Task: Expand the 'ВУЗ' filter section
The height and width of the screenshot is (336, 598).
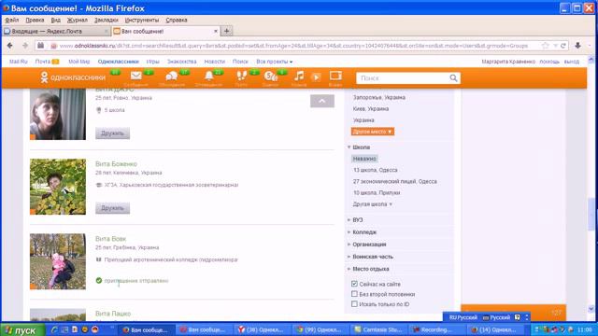Action: click(x=355, y=220)
